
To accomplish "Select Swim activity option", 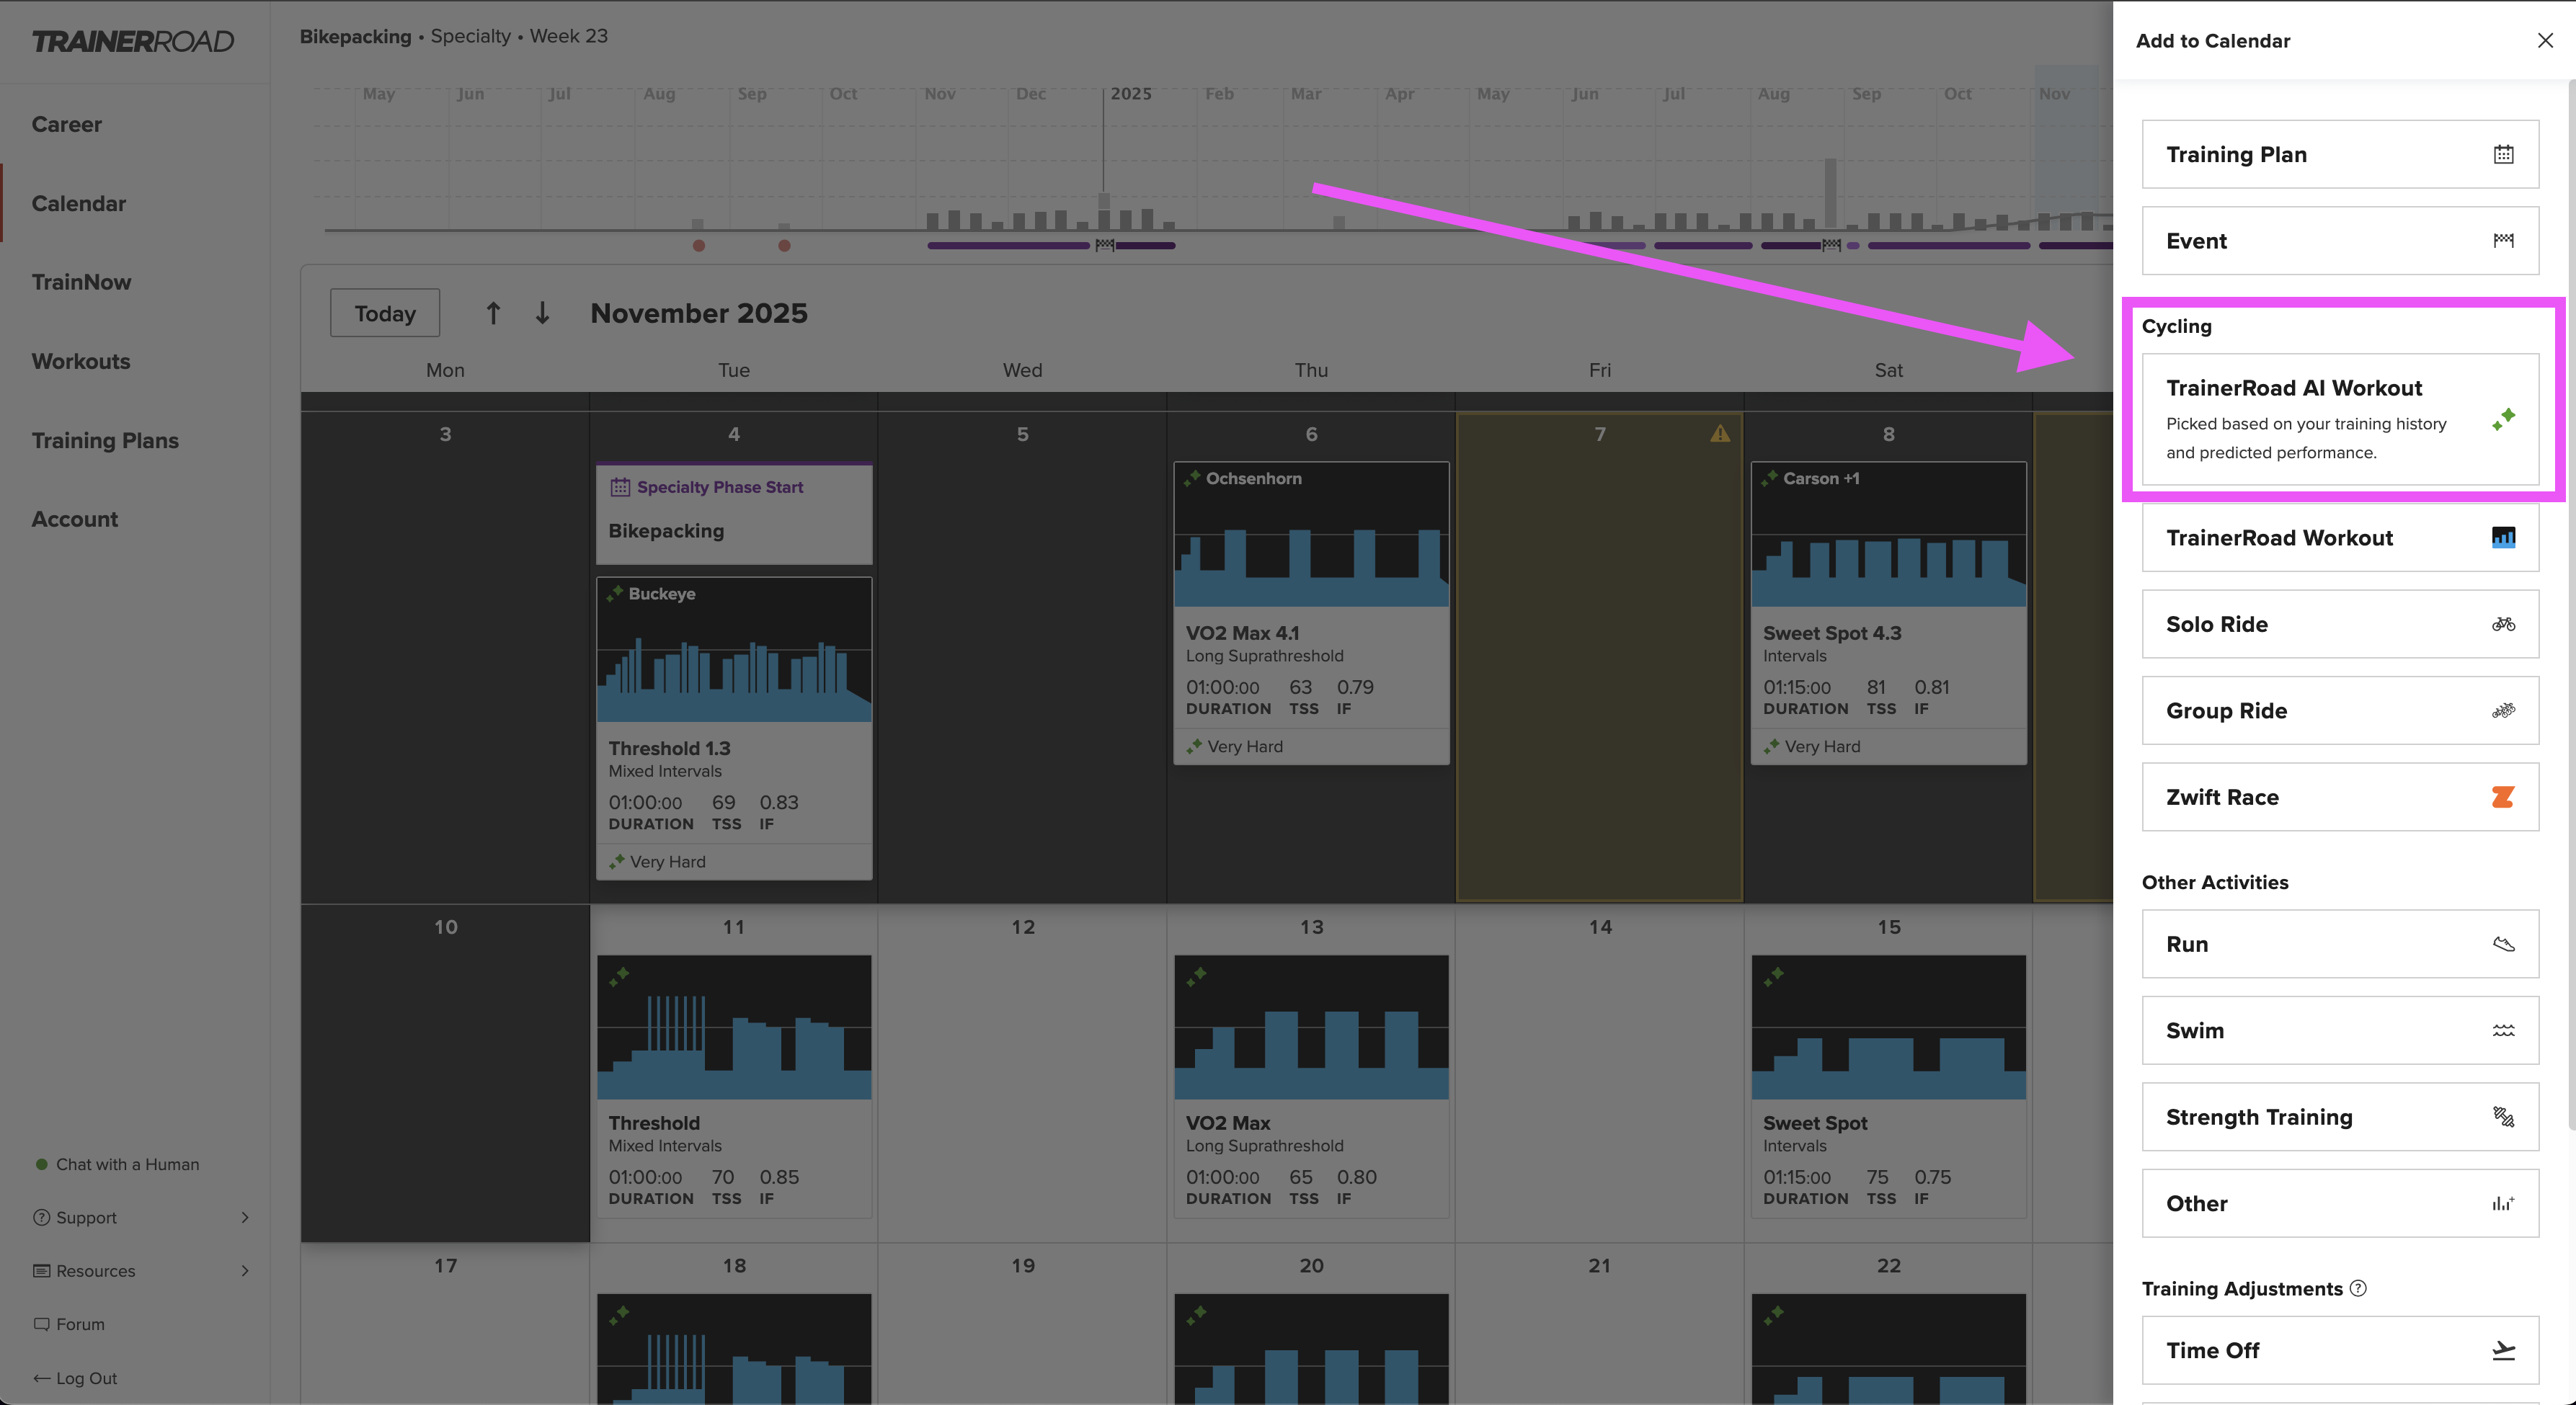I will click(2340, 1030).
